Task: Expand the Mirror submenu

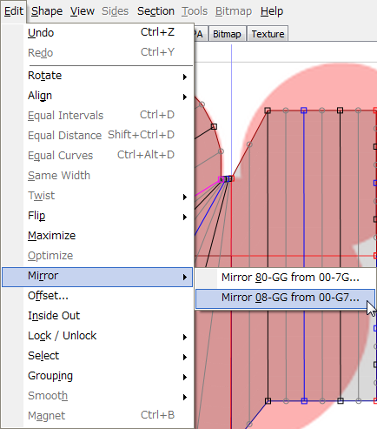Action: [x=97, y=277]
